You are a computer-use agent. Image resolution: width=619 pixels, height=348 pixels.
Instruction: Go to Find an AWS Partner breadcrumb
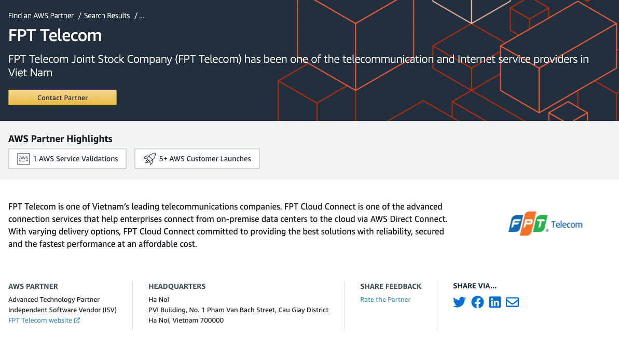pos(41,16)
